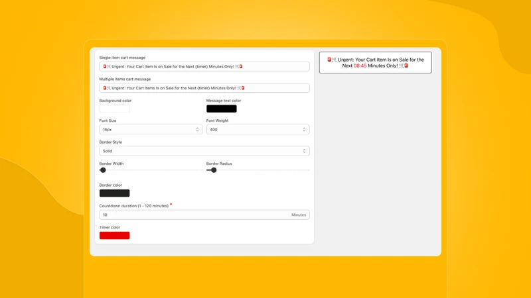Click the Single item cart message label
This screenshot has height=298, width=531.
[x=122, y=58]
